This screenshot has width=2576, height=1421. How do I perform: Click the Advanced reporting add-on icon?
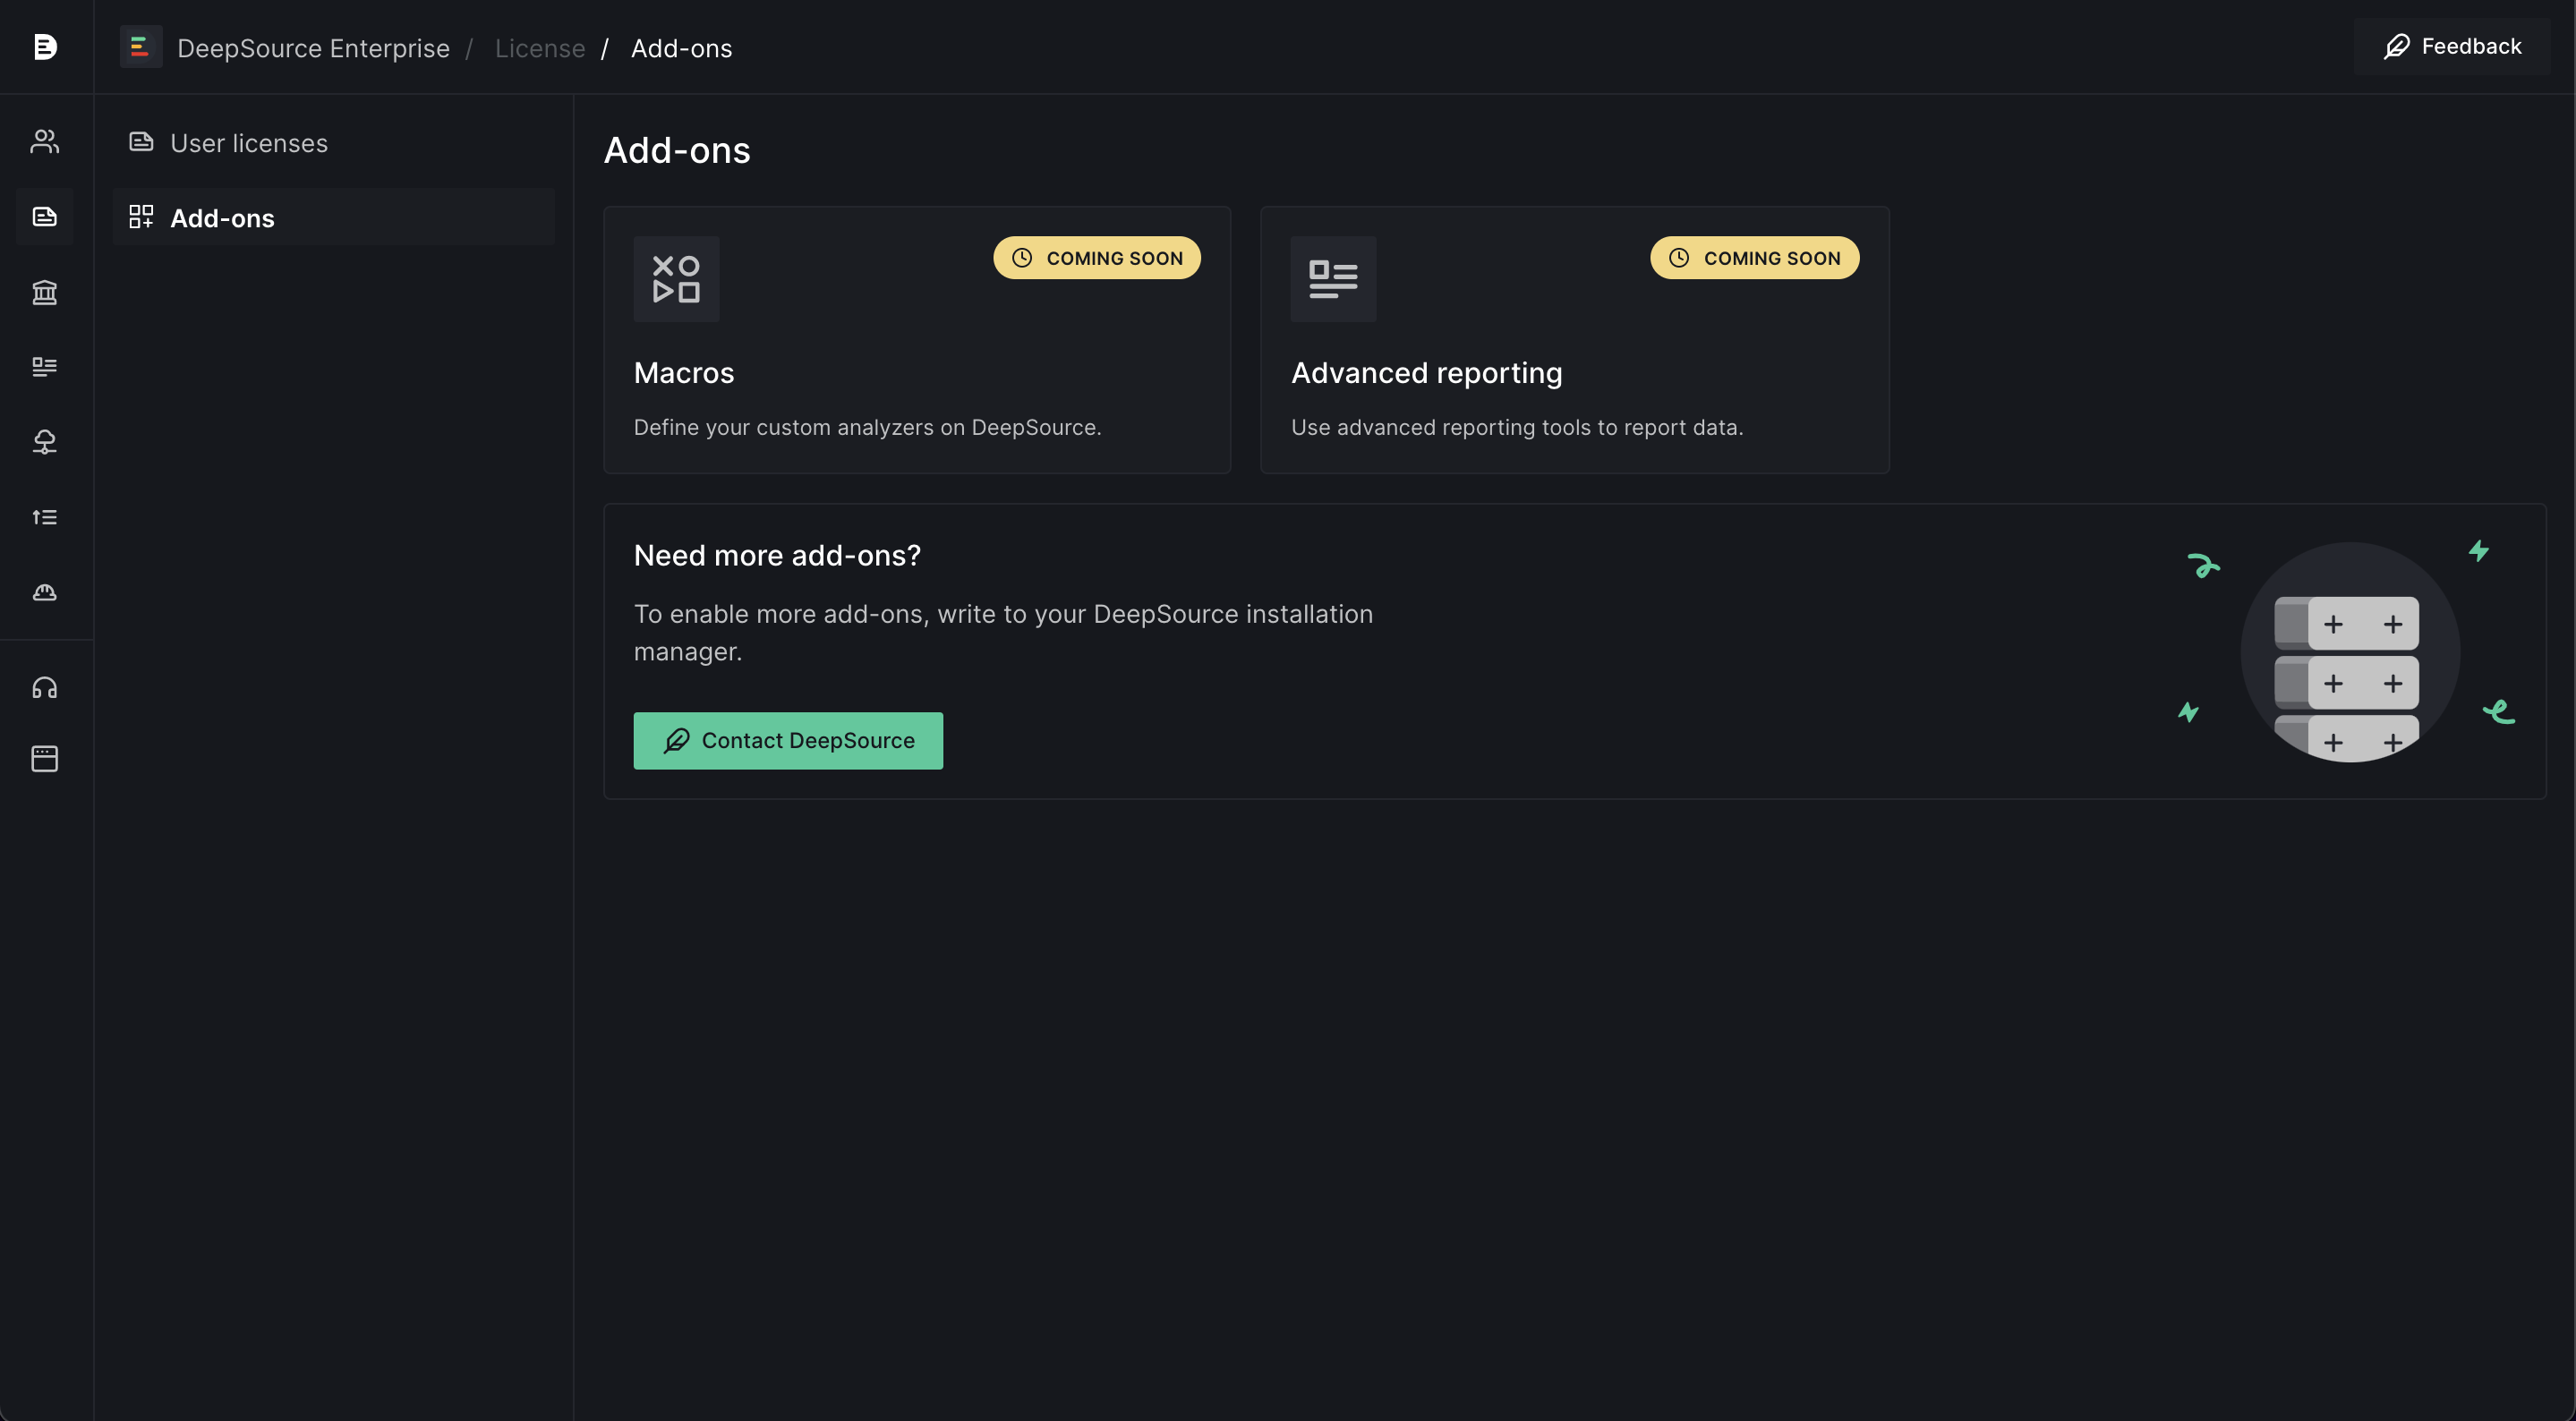[x=1332, y=279]
